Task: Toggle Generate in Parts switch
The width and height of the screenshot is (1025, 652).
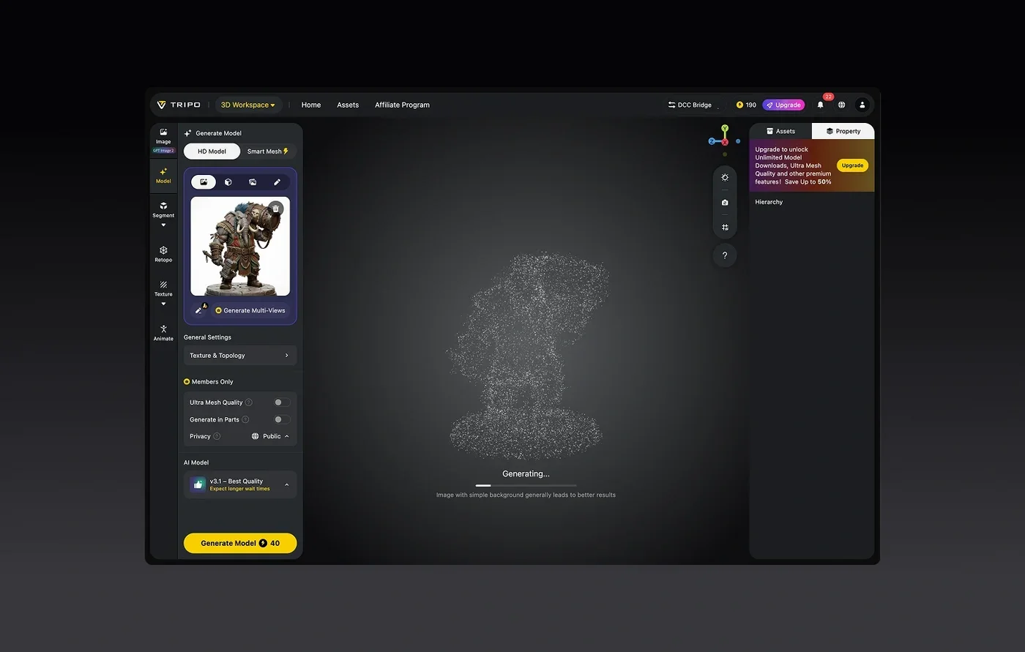Action: [x=281, y=419]
